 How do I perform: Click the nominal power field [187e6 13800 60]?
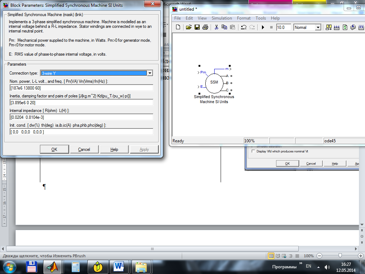[82, 88]
